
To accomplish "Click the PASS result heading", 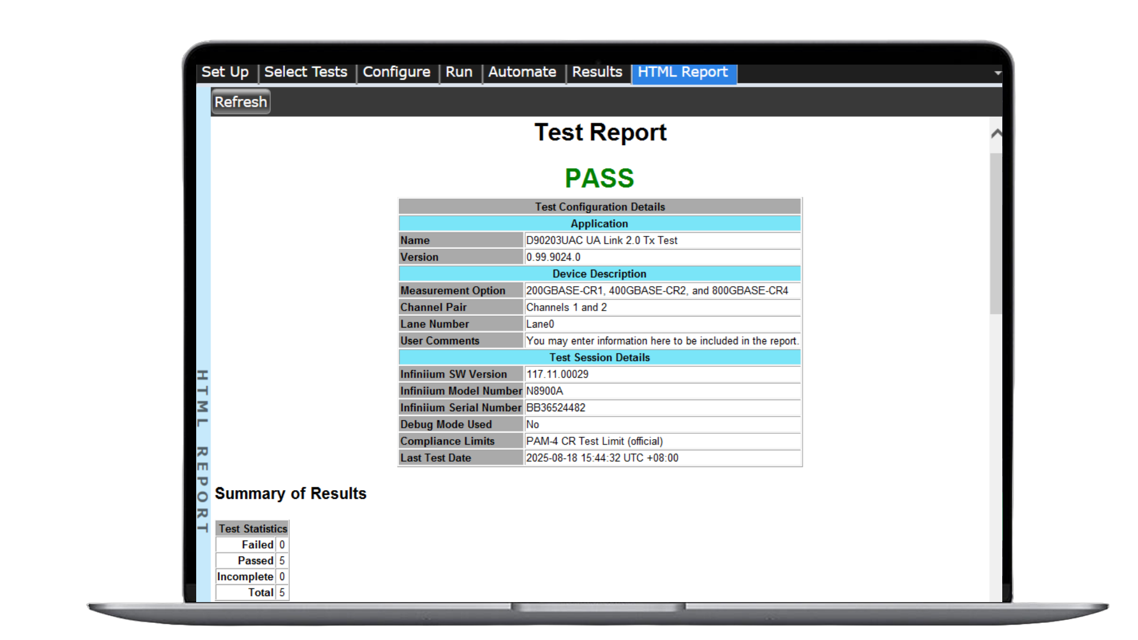I will (599, 178).
